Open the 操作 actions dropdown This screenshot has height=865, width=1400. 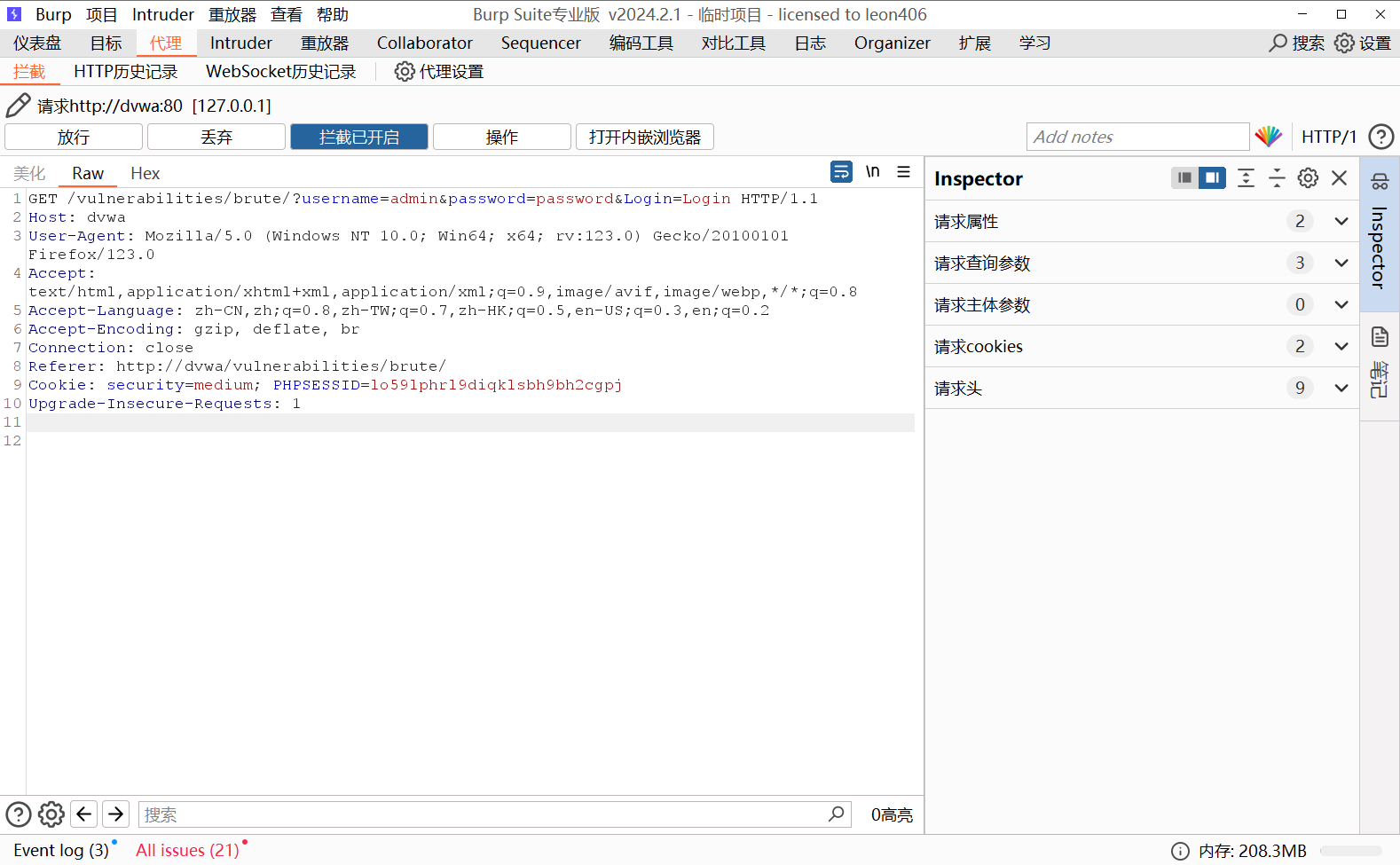[502, 137]
